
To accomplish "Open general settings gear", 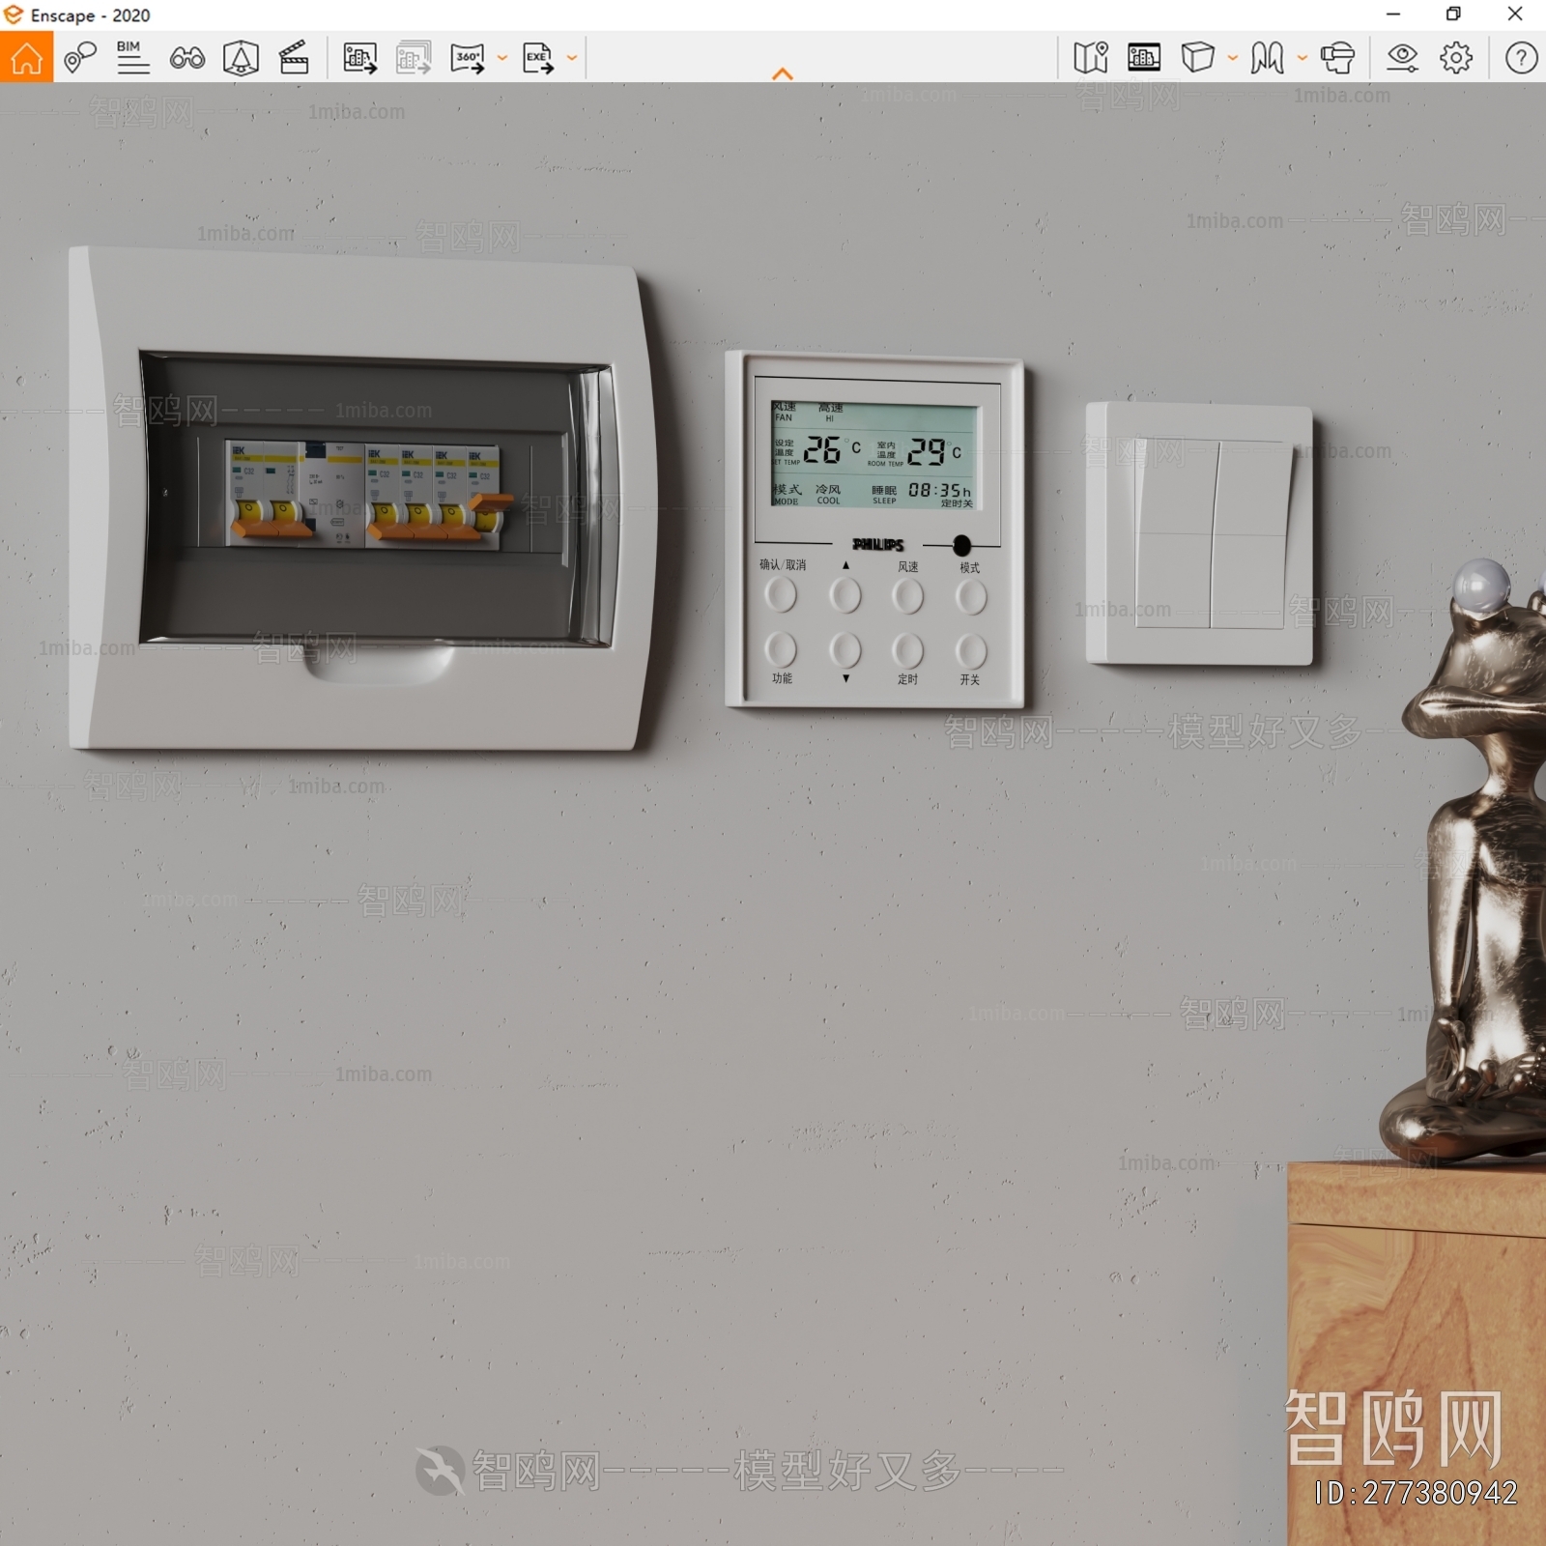I will tap(1456, 58).
